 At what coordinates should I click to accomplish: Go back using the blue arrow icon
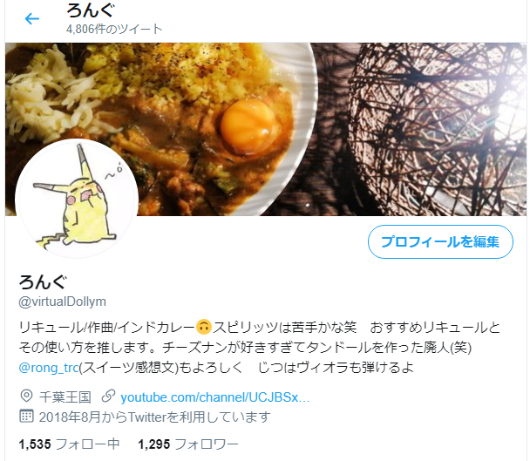[x=32, y=18]
